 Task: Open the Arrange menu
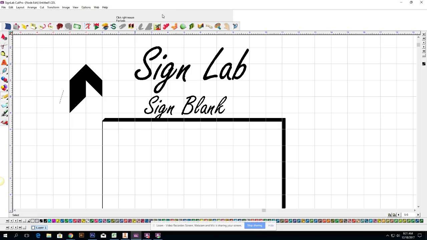[x=32, y=7]
